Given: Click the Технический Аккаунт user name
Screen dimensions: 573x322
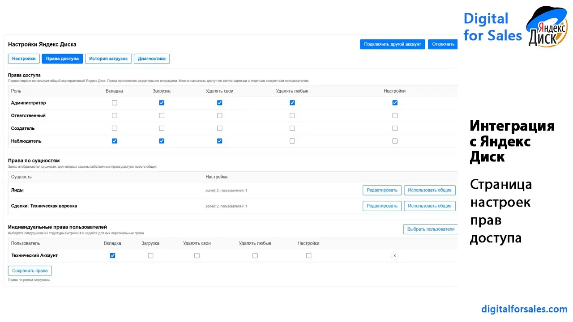Looking at the screenshot, I should coord(34,255).
